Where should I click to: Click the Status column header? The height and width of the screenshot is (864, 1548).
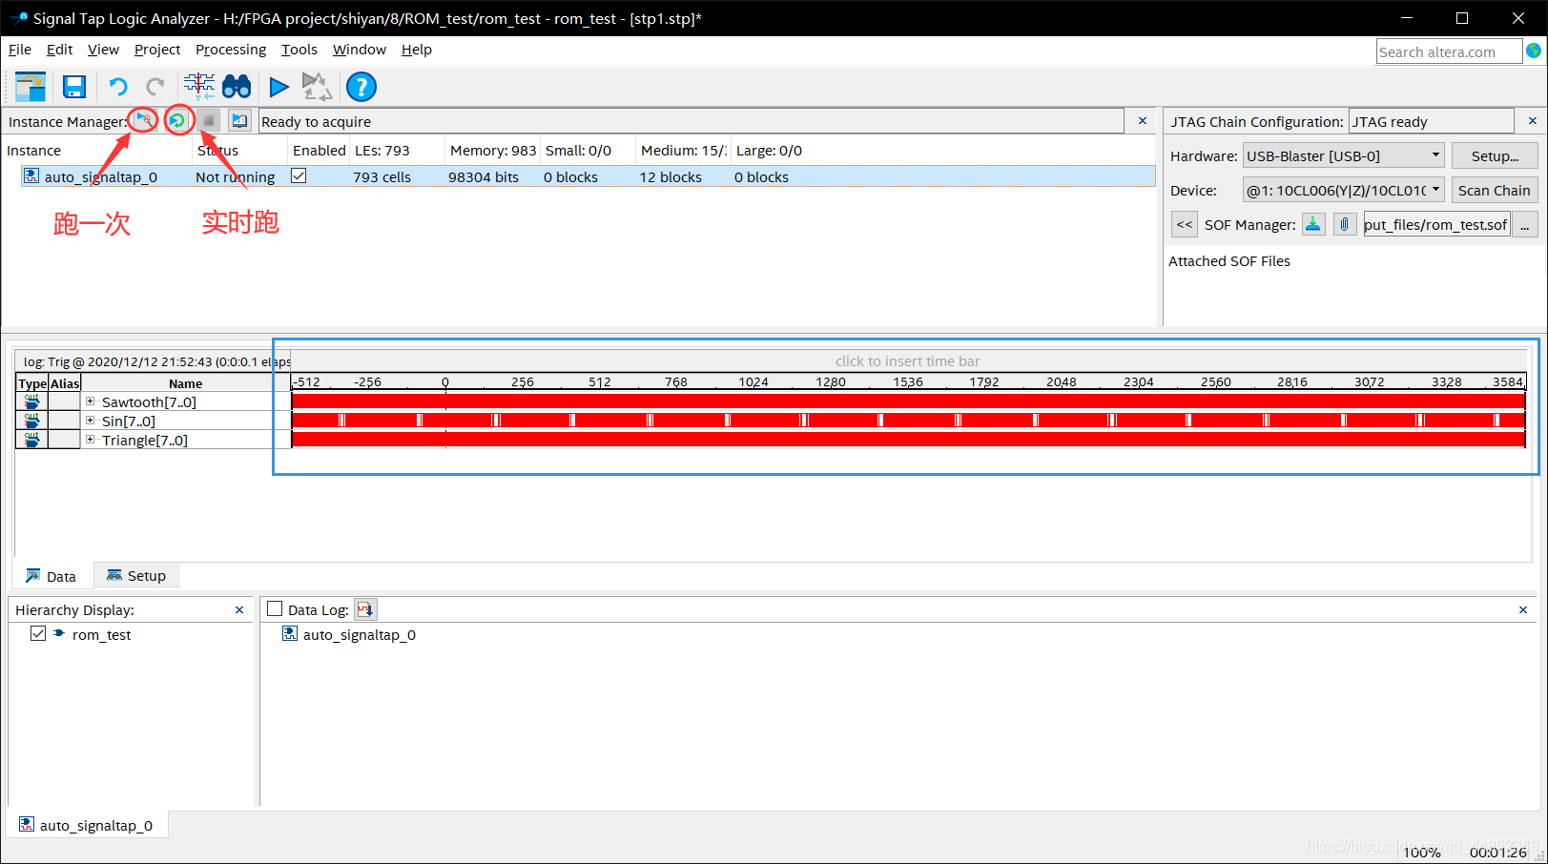238,151
